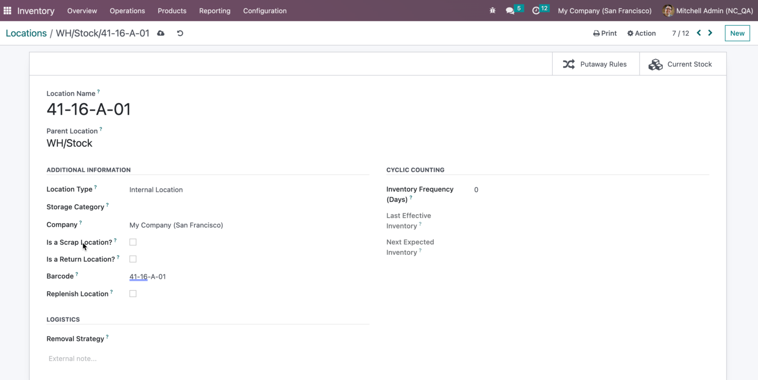Discard changes with the undo arrow icon
758x380 pixels.
180,33
